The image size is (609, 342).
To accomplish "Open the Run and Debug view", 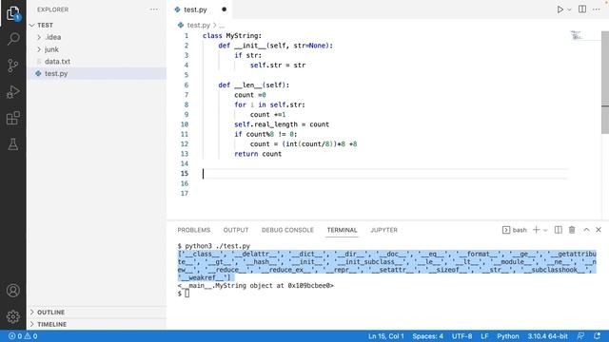I will [13, 92].
